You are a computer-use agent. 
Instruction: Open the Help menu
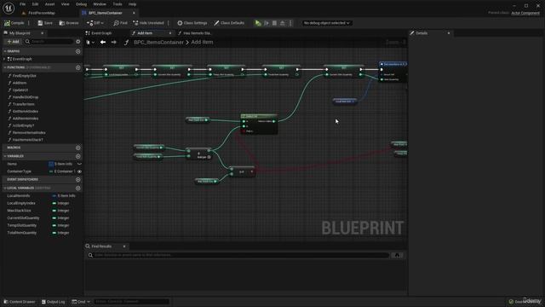pos(132,4)
